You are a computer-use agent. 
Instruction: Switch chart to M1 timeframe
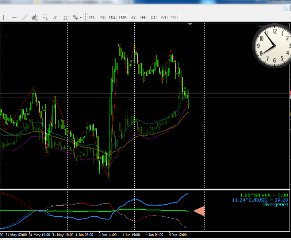coord(92,17)
